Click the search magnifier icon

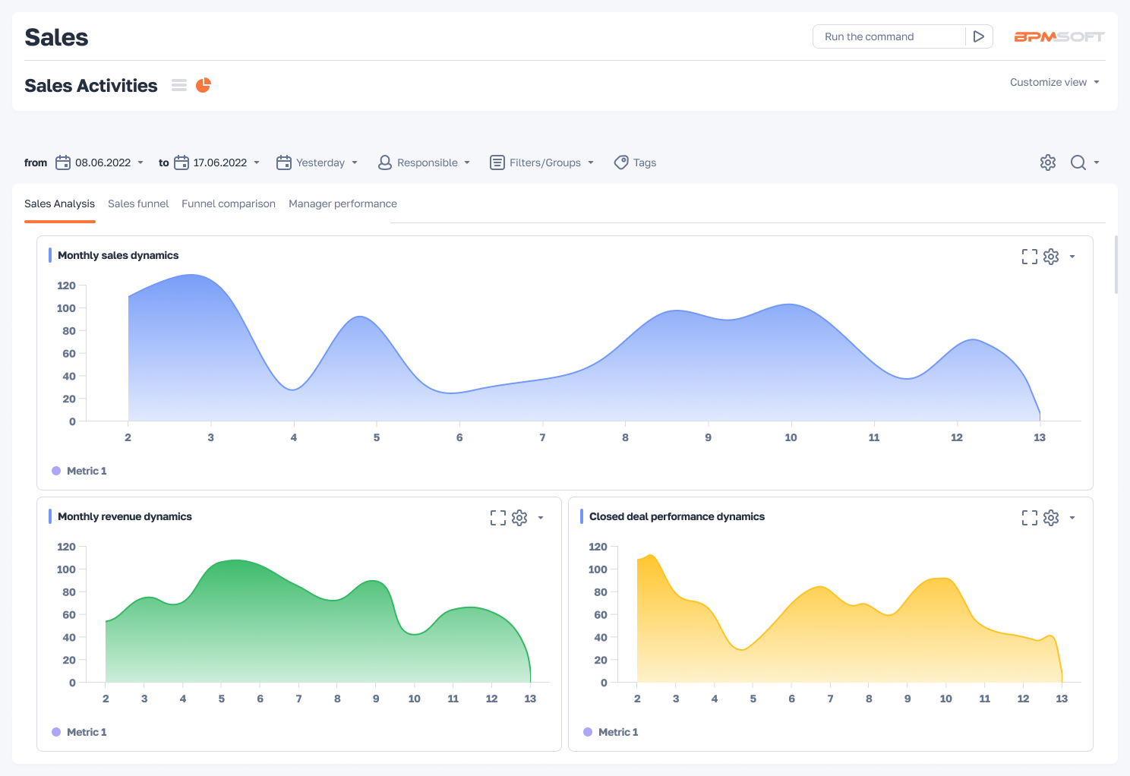click(1078, 162)
